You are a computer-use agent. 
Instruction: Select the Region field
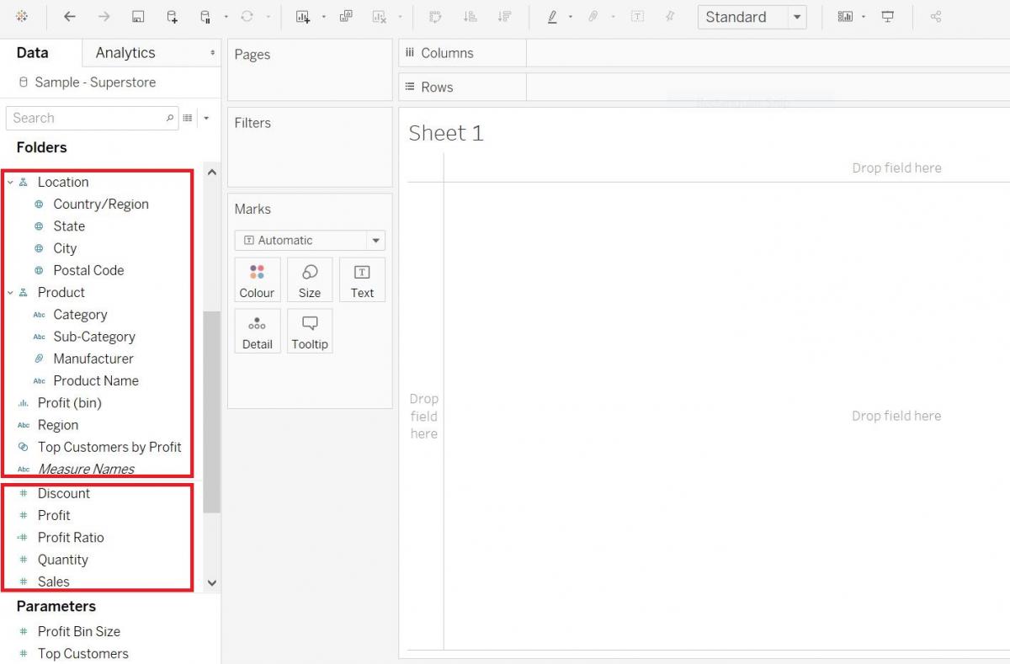point(57,425)
